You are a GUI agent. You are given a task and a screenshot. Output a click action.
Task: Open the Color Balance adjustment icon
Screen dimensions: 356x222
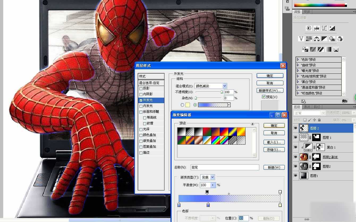point(316,39)
